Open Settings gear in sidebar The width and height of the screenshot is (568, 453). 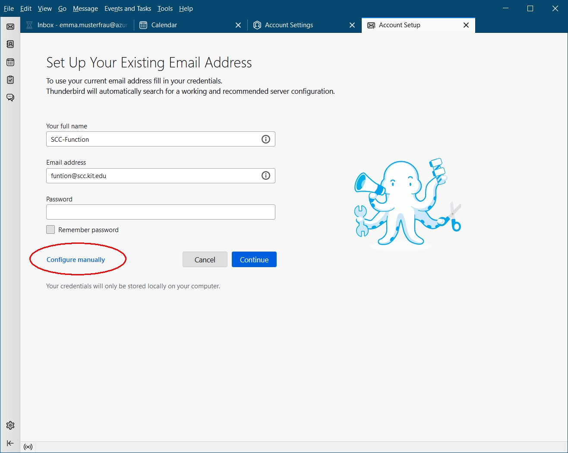[10, 425]
